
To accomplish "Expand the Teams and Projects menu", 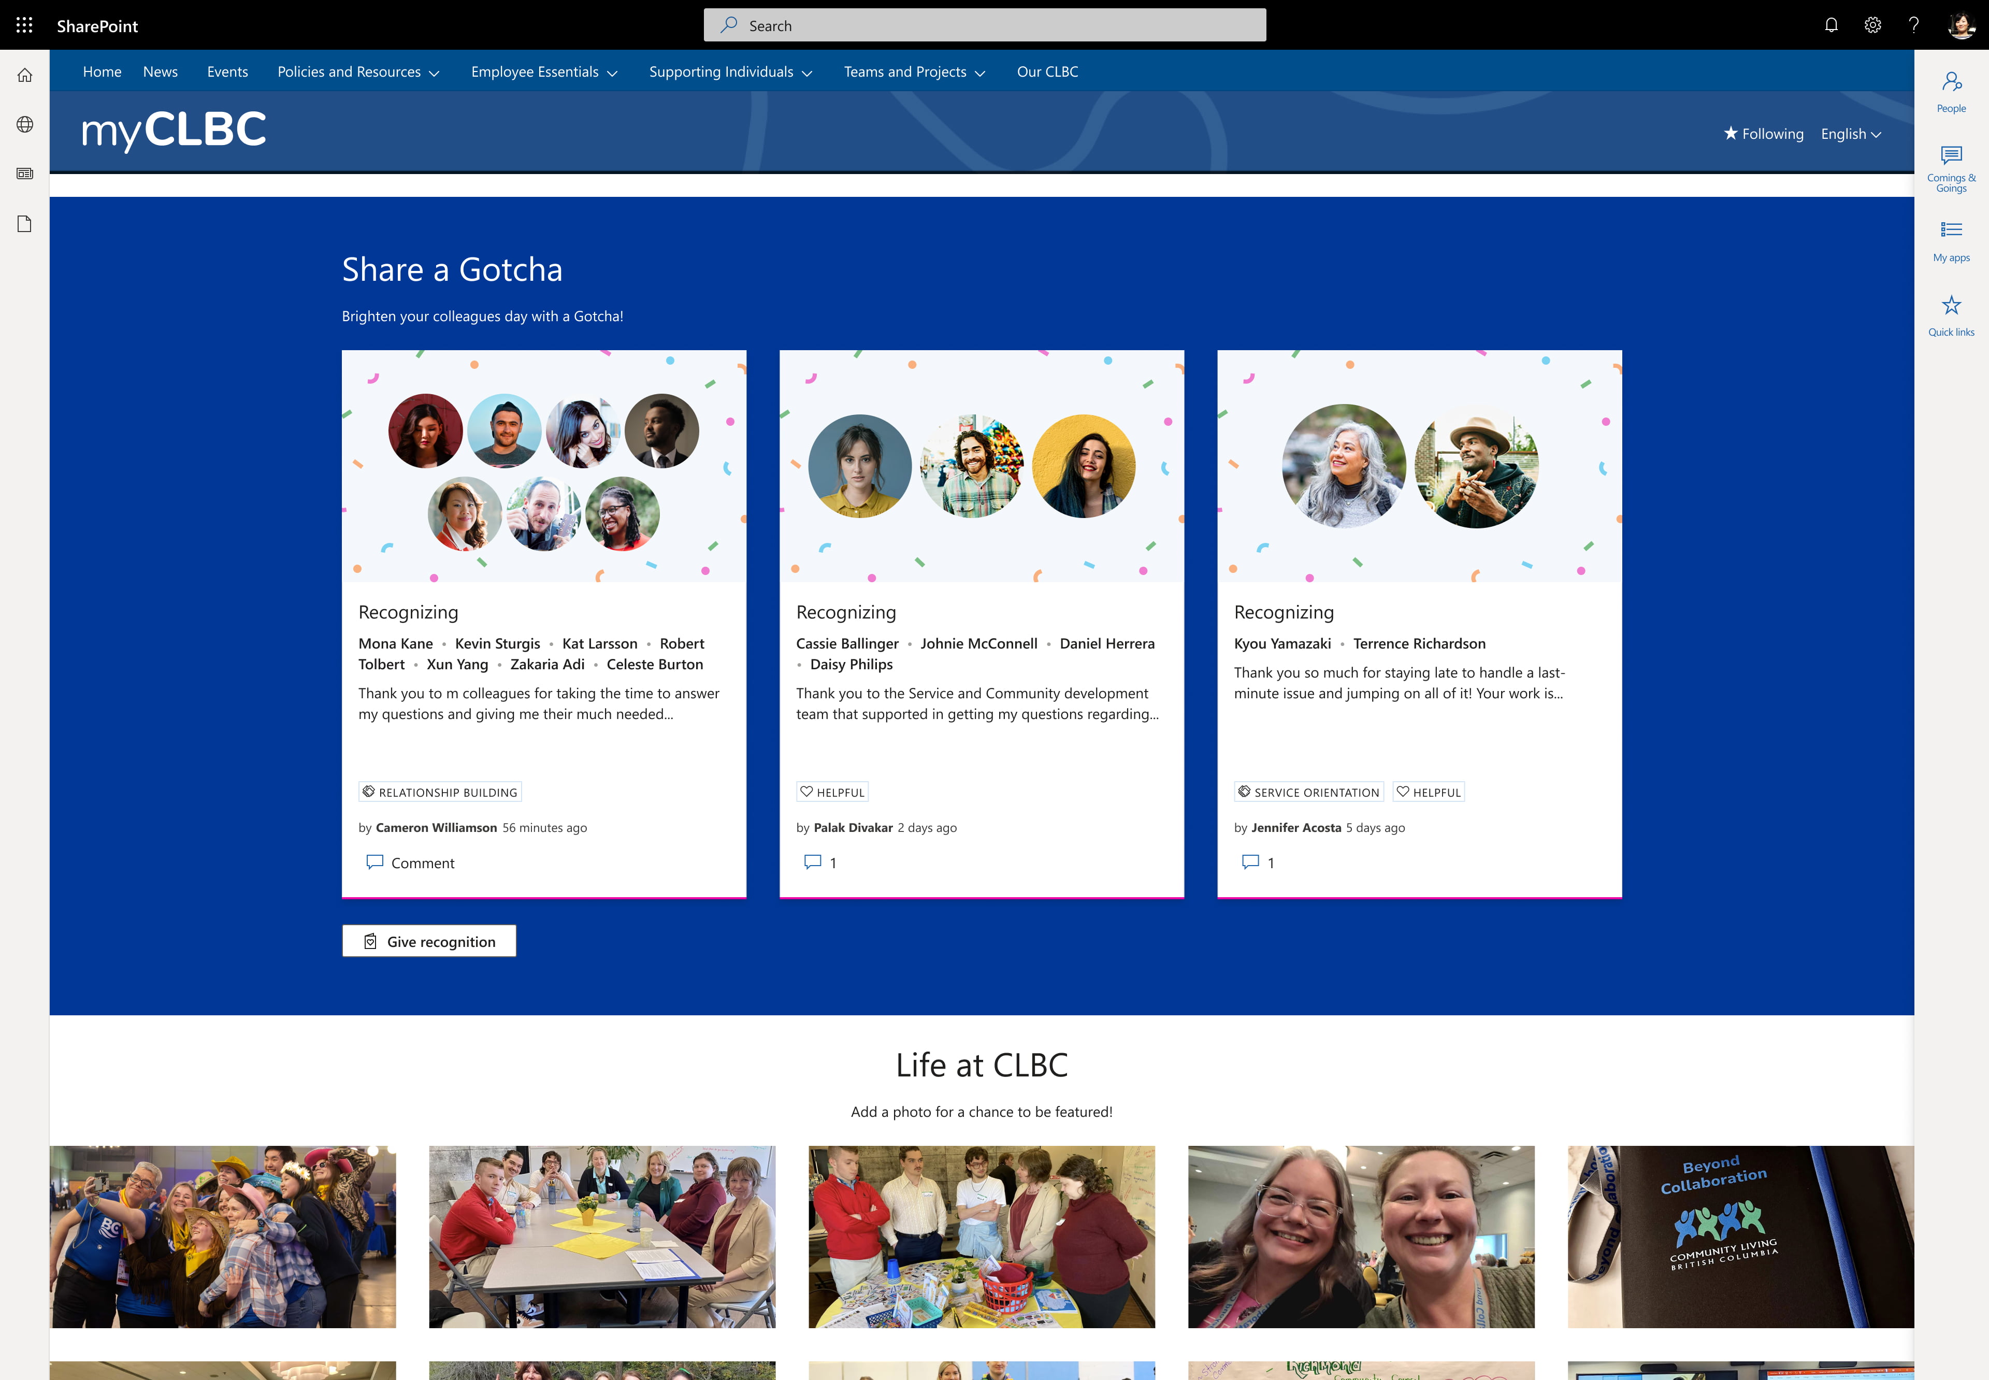I will point(914,72).
